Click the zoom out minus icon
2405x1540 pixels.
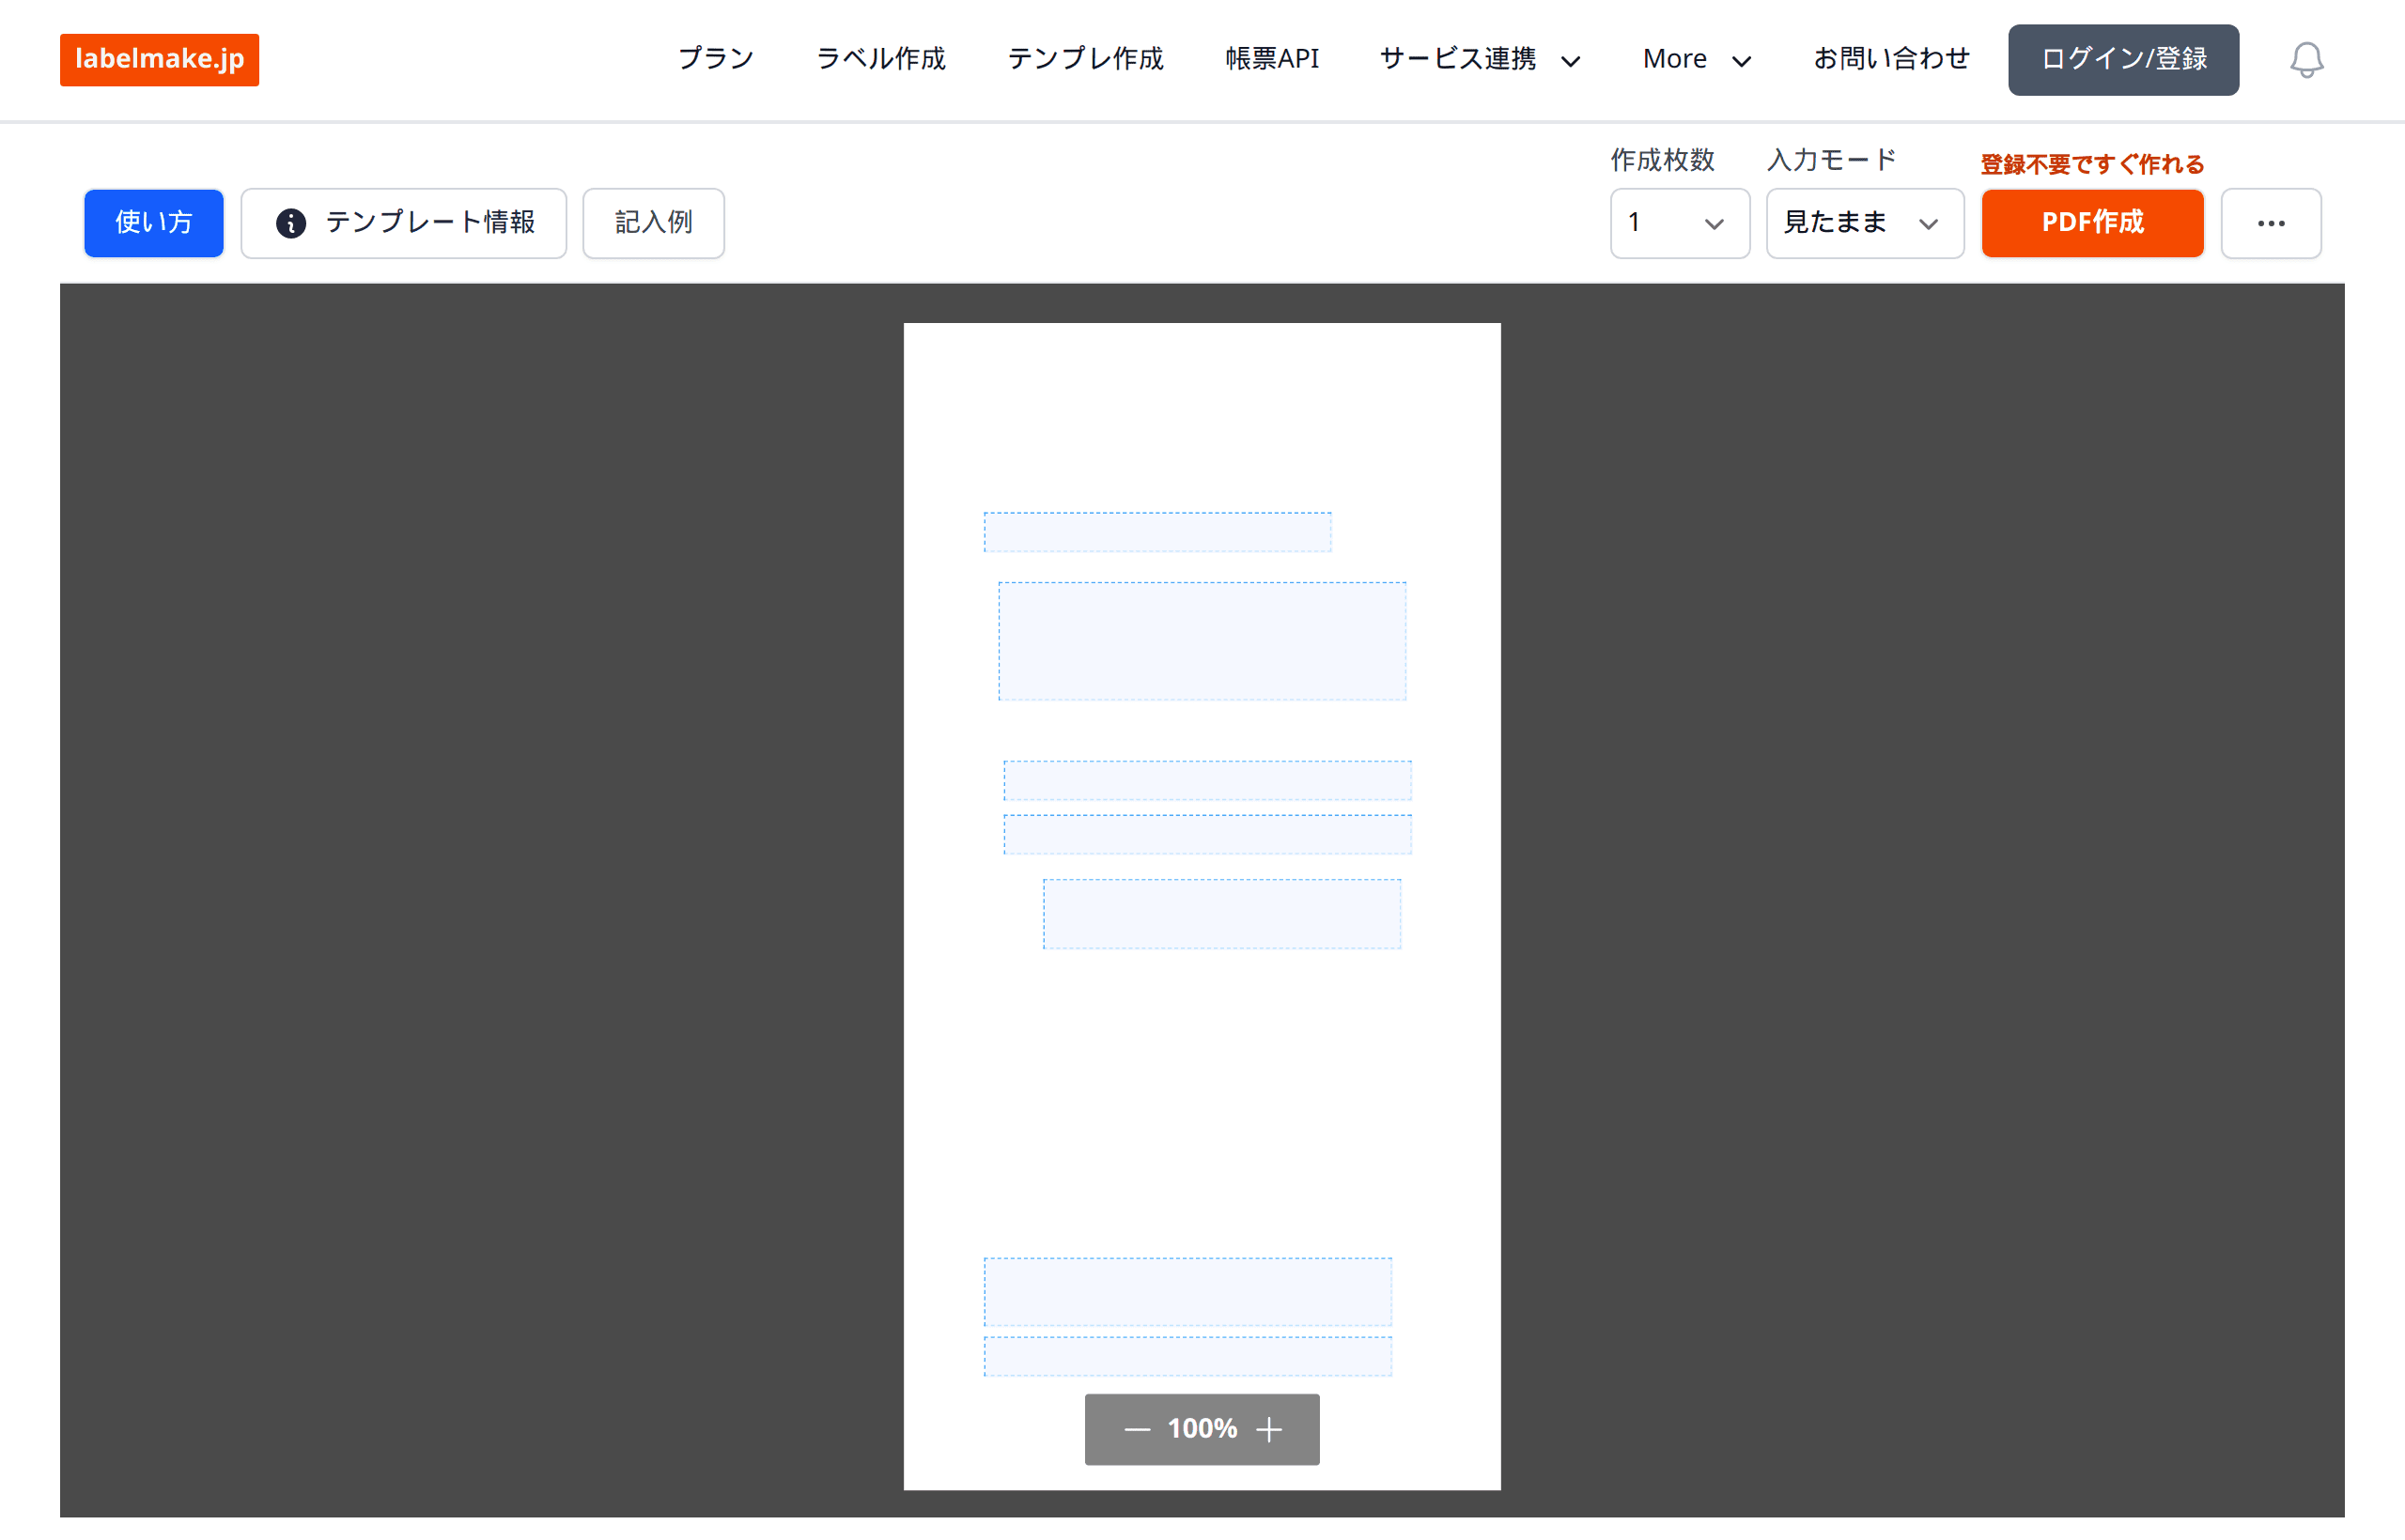[1137, 1429]
